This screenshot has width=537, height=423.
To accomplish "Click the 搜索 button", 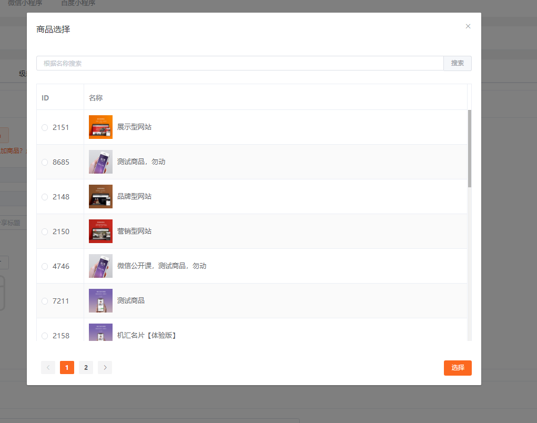I will (x=458, y=63).
